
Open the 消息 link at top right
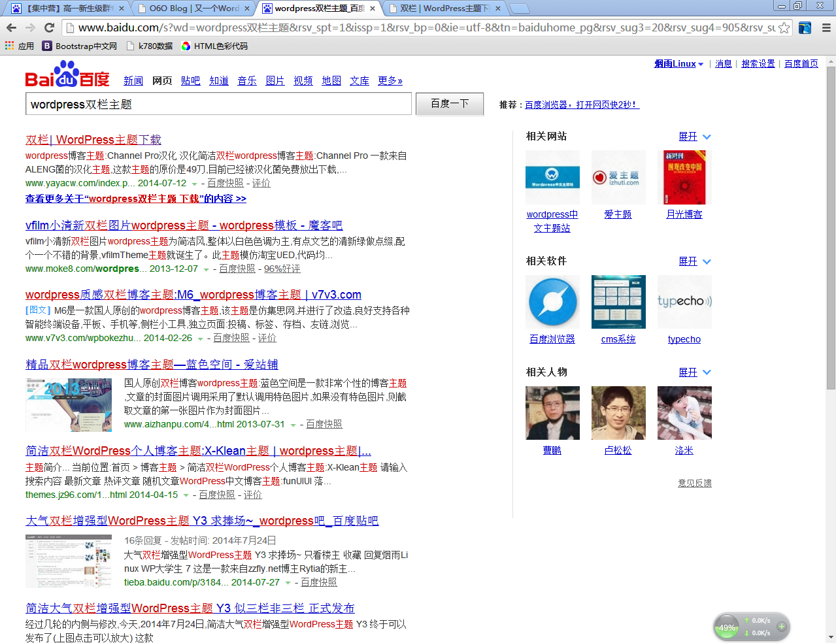pos(724,63)
